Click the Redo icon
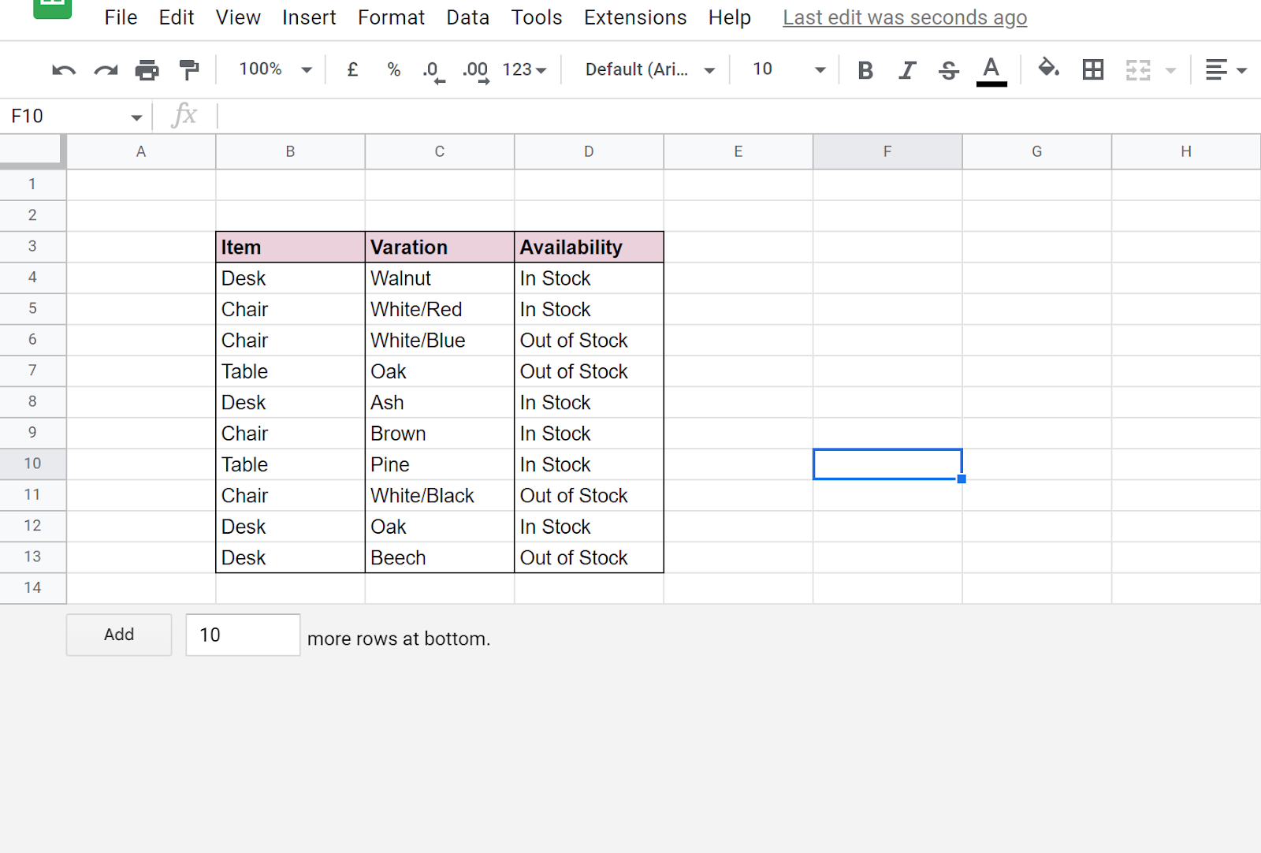This screenshot has width=1261, height=853. click(x=104, y=69)
